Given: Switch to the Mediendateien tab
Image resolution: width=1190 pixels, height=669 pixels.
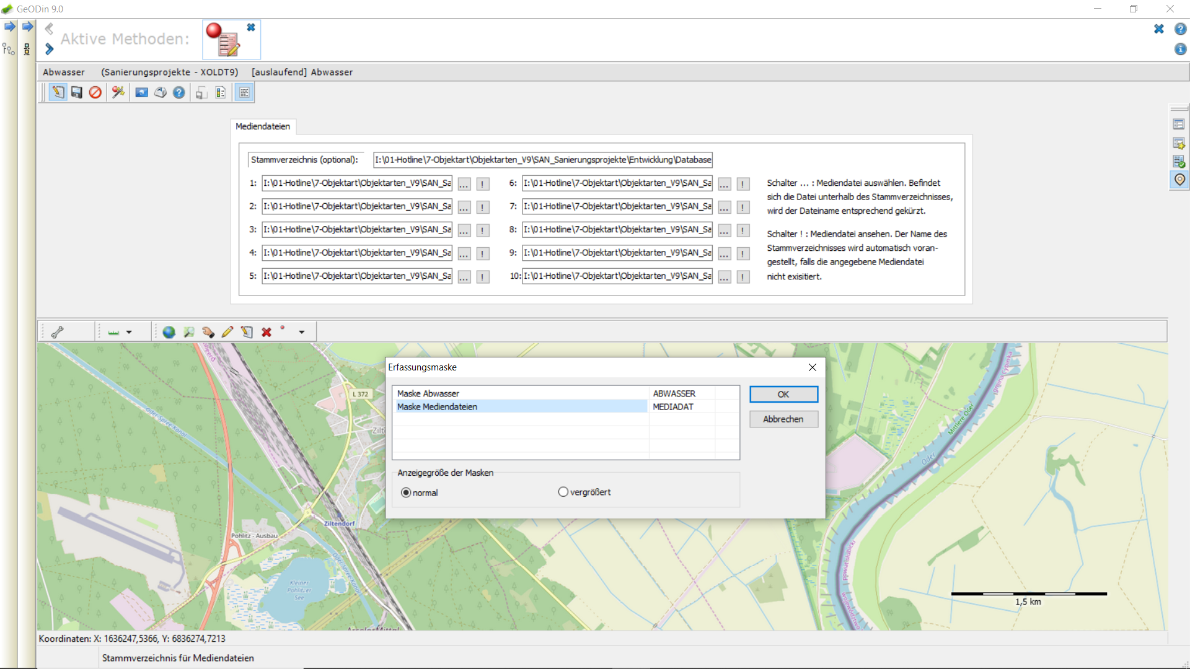Looking at the screenshot, I should pos(263,126).
